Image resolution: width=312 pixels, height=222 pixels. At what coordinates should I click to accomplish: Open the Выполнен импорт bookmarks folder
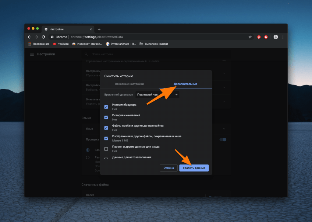click(x=154, y=44)
